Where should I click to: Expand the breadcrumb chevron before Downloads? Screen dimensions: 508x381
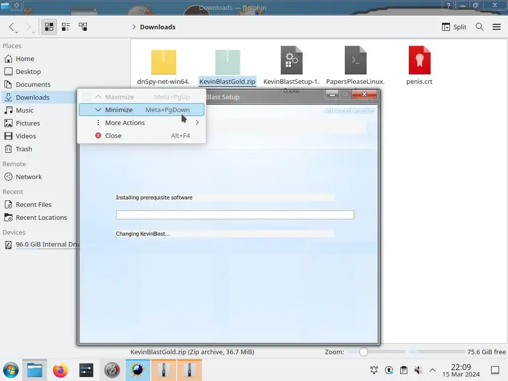134,27
